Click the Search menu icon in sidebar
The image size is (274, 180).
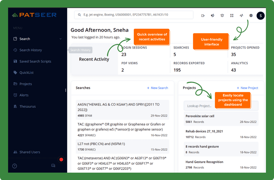point(15,39)
